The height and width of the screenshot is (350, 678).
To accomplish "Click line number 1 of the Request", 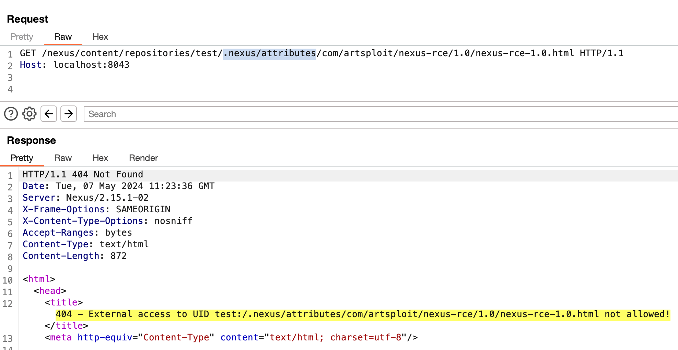I will (x=10, y=54).
